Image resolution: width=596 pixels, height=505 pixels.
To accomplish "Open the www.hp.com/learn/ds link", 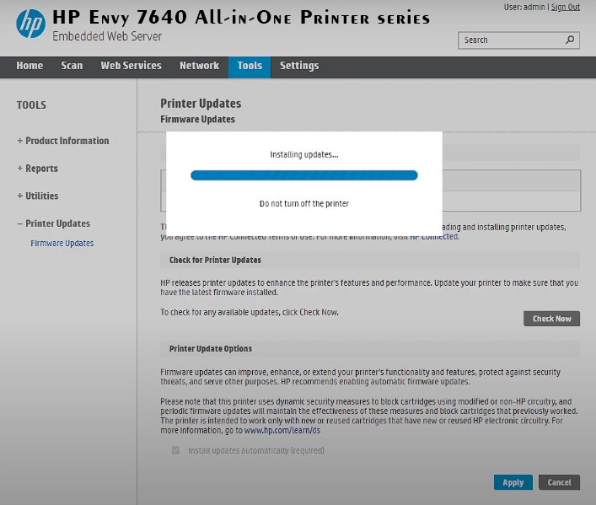I will point(282,431).
